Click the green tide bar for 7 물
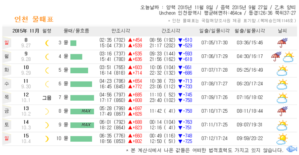Screen dimensions: 299x155 (x=82, y=98)
